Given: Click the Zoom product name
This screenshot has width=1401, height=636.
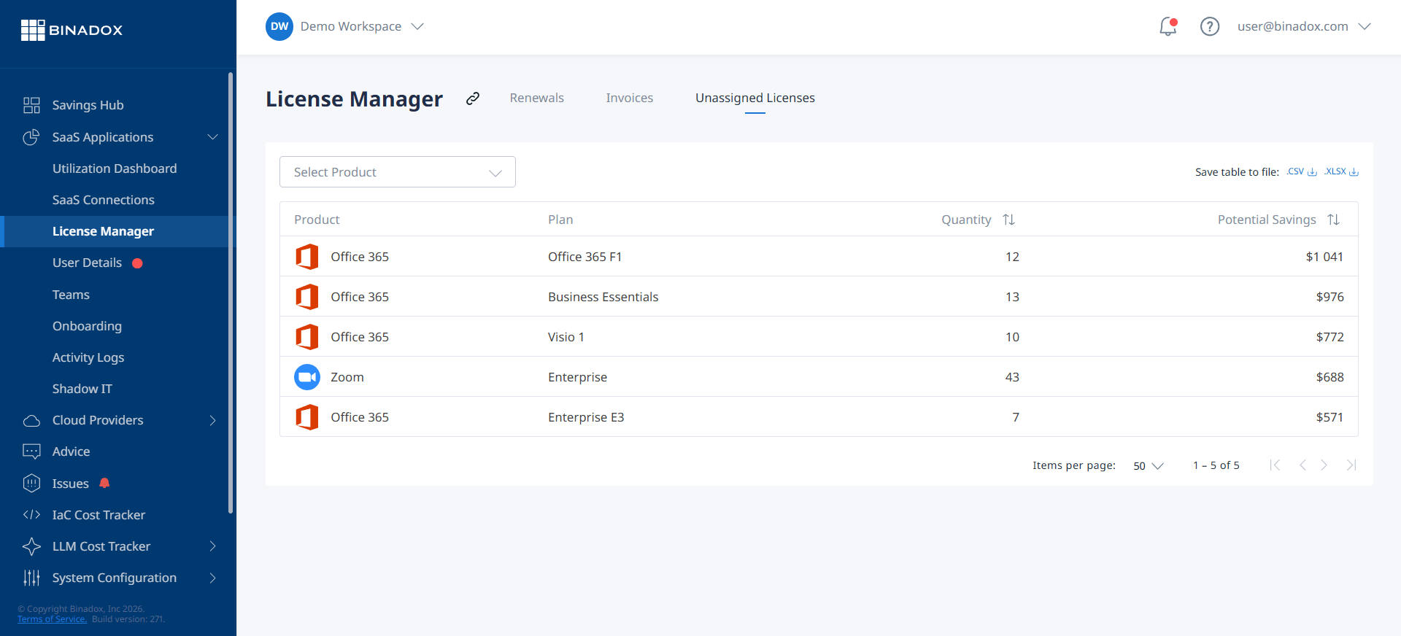Looking at the screenshot, I should click(347, 377).
